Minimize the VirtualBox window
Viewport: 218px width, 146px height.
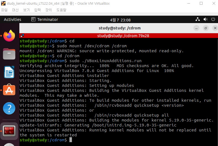pos(189,3)
